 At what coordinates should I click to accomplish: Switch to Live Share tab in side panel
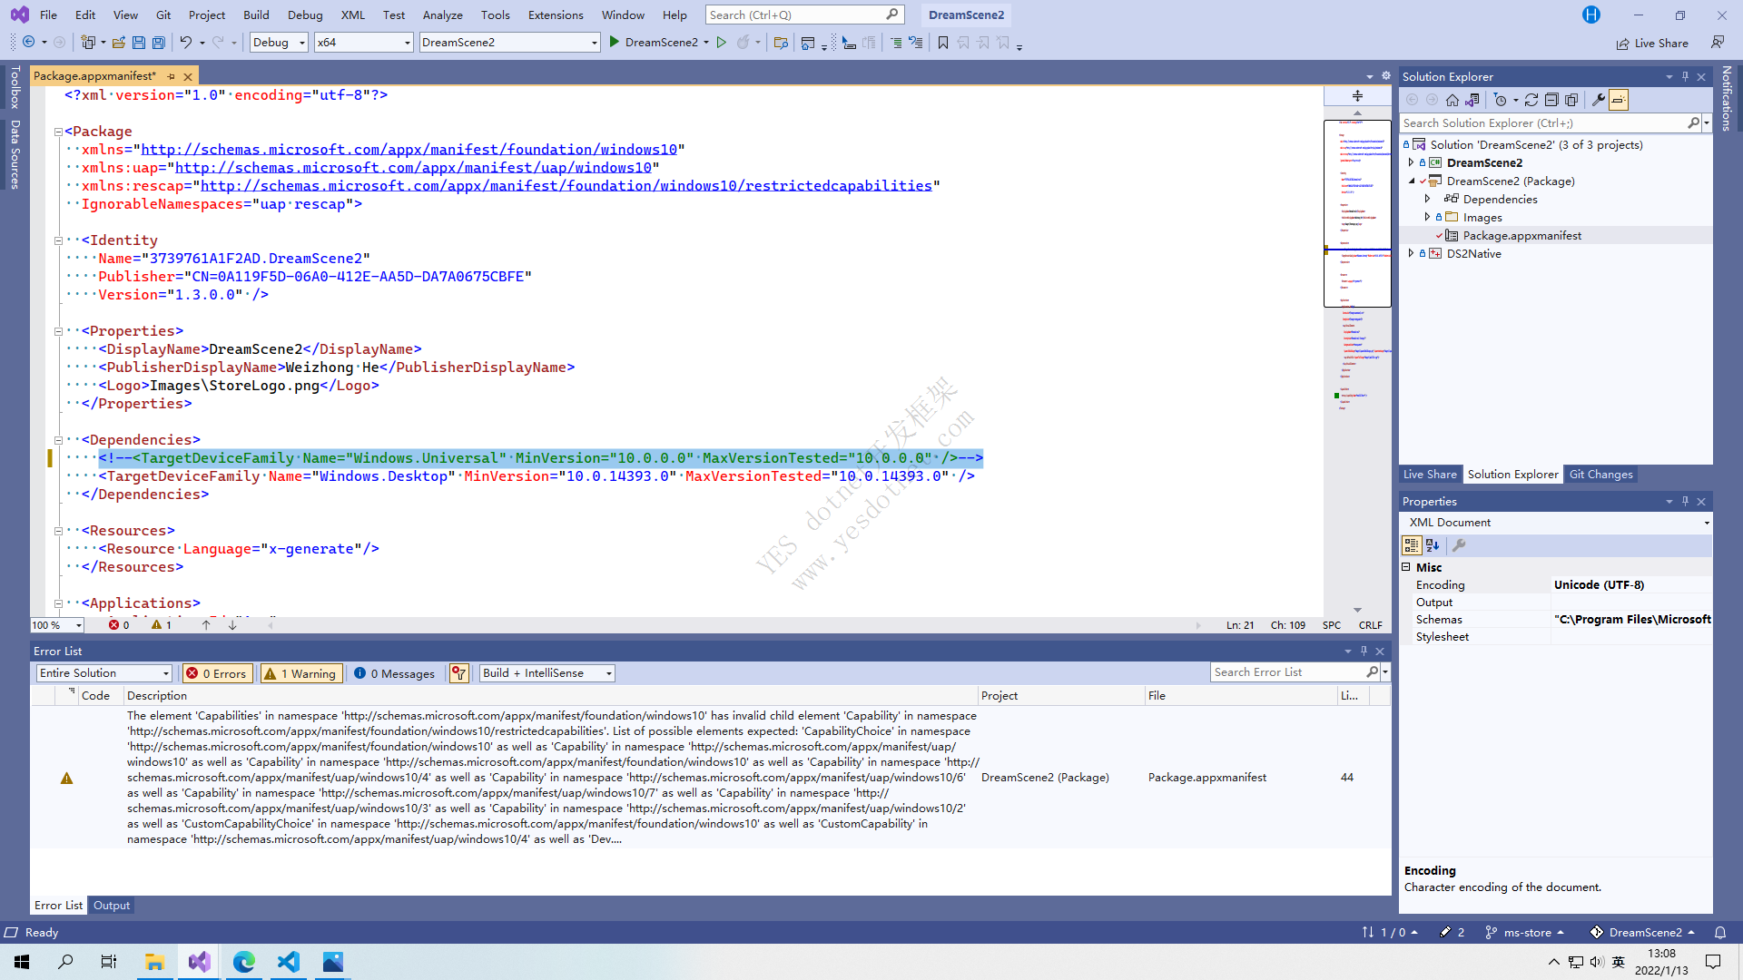pos(1430,475)
